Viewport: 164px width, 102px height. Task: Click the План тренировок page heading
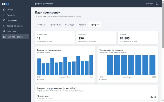[x=48, y=12]
